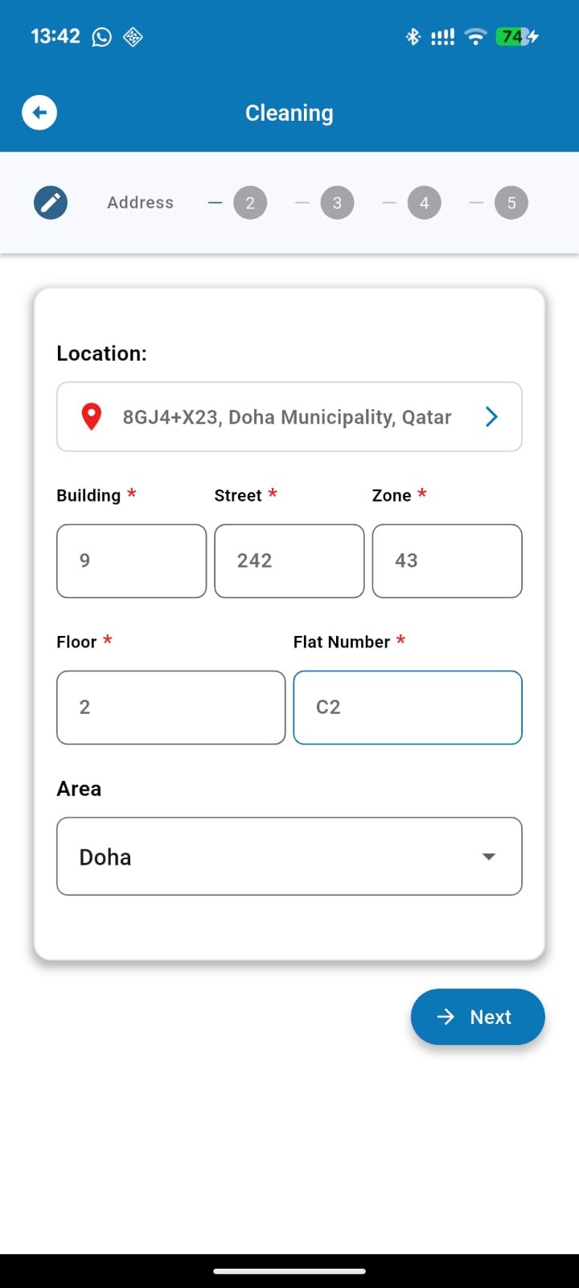Open WhatsApp notification icon in status bar
The height and width of the screenshot is (1288, 579).
(x=102, y=37)
